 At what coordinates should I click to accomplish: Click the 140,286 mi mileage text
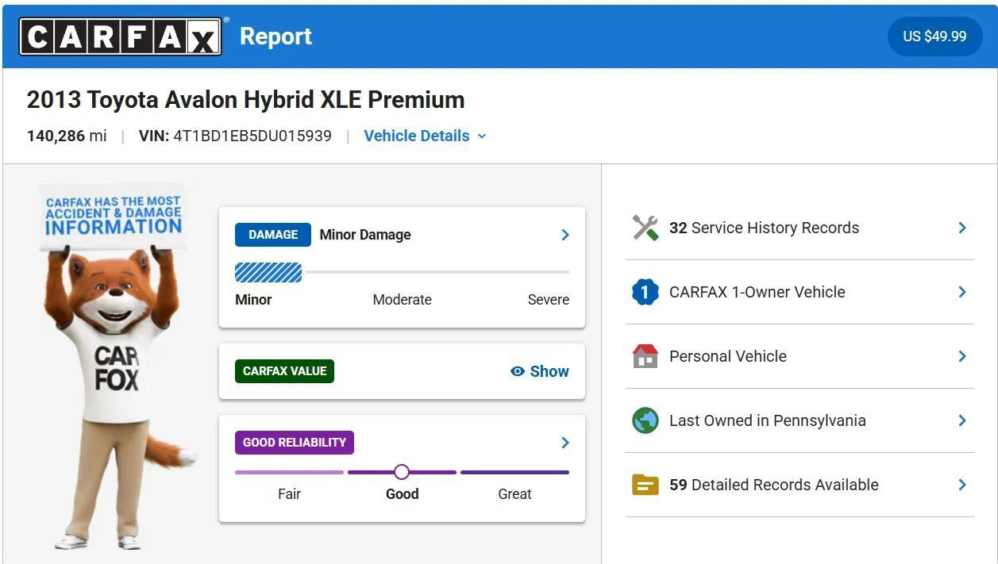coord(67,136)
